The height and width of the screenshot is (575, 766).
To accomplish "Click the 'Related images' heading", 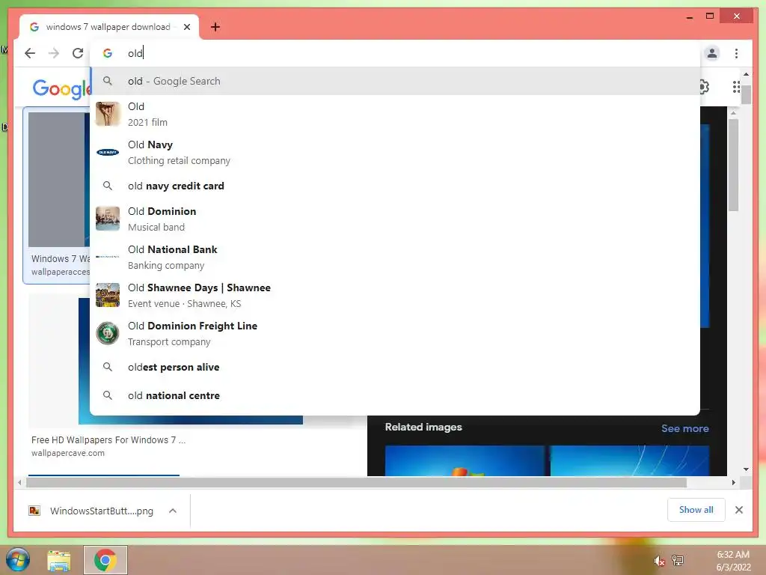I will pos(423,427).
